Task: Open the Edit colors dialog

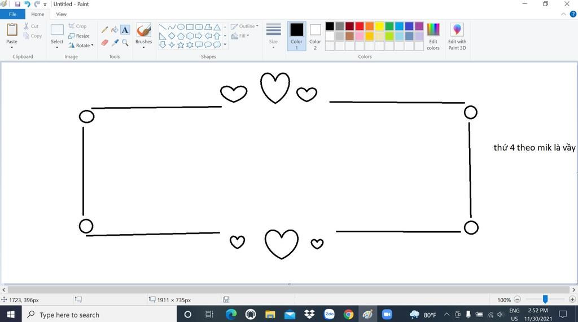Action: [x=433, y=36]
